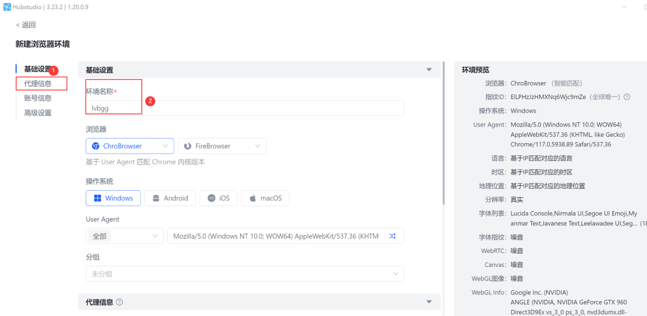Click the FireBrowser Firefox-style icon
Image resolution: width=647 pixels, height=316 pixels.
188,146
